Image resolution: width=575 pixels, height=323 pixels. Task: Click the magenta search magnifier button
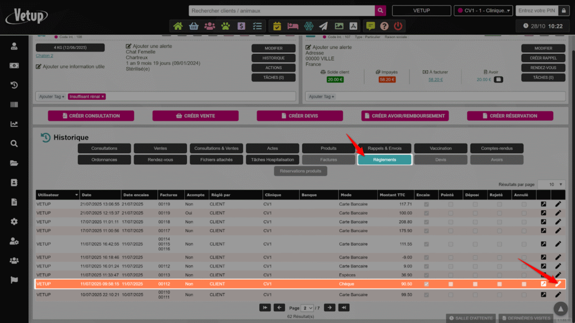tap(381, 11)
